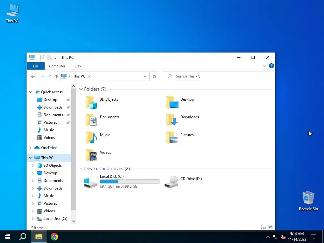The image size is (324, 243).
Task: Click the breadcrumb arrow after This PC
Action: [x=89, y=76]
